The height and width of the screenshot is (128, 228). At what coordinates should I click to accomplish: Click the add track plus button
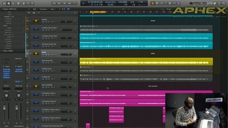click(29, 13)
